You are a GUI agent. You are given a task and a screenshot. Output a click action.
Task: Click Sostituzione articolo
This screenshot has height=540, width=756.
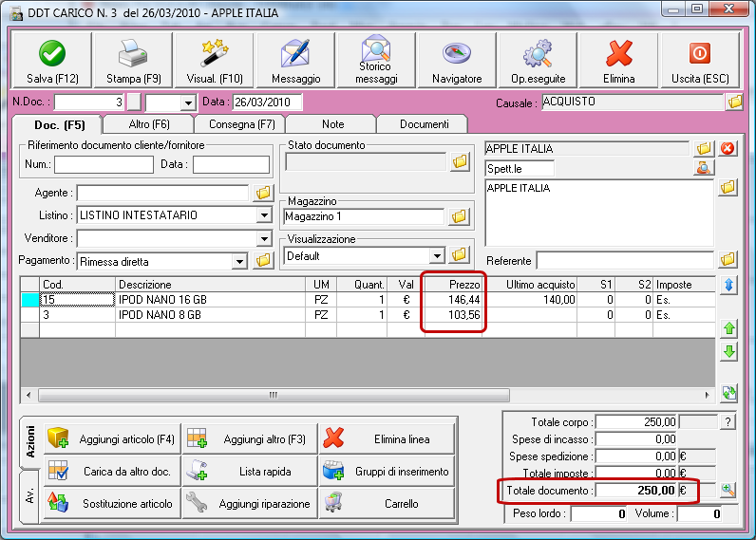coord(112,503)
